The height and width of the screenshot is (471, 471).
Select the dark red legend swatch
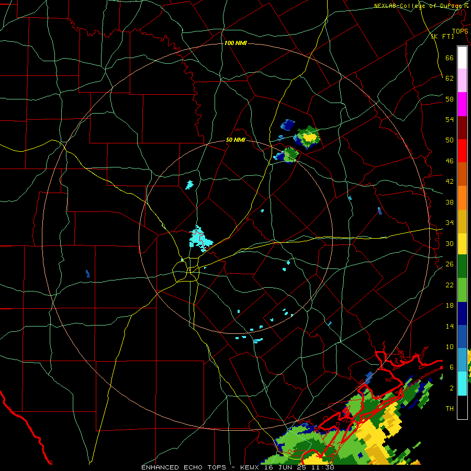(x=462, y=128)
